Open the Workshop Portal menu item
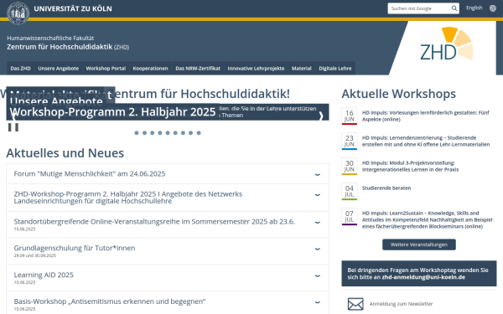 coord(106,69)
